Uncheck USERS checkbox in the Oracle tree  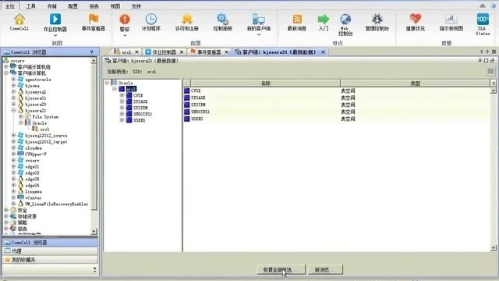(129, 120)
